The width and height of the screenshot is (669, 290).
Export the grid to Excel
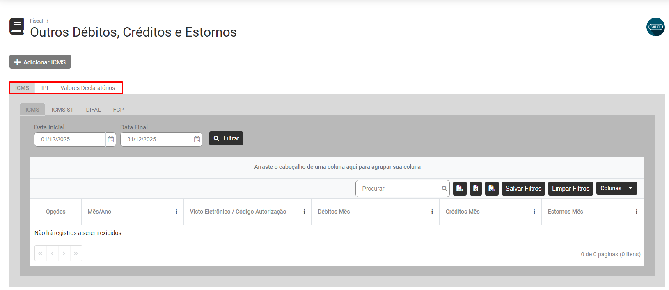pos(476,189)
